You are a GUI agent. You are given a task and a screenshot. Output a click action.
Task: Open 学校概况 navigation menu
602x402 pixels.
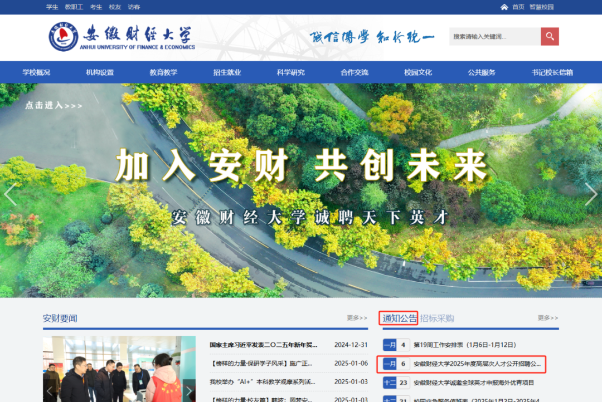click(36, 72)
